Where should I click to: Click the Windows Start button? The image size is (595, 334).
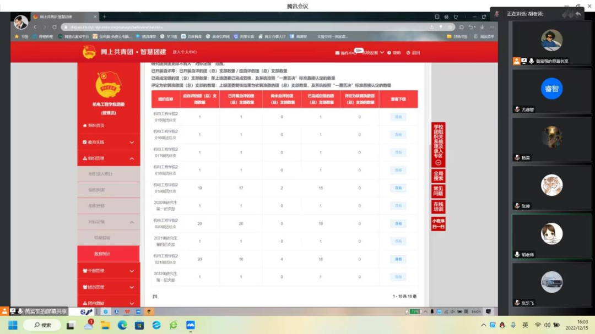[13, 325]
